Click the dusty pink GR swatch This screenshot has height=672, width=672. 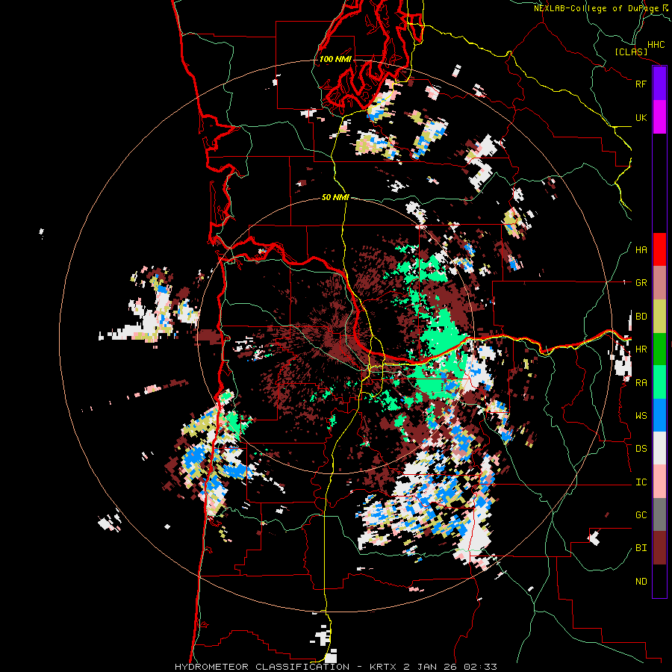[659, 283]
